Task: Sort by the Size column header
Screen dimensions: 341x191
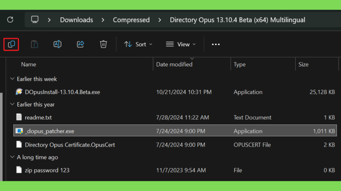Action: pos(303,64)
